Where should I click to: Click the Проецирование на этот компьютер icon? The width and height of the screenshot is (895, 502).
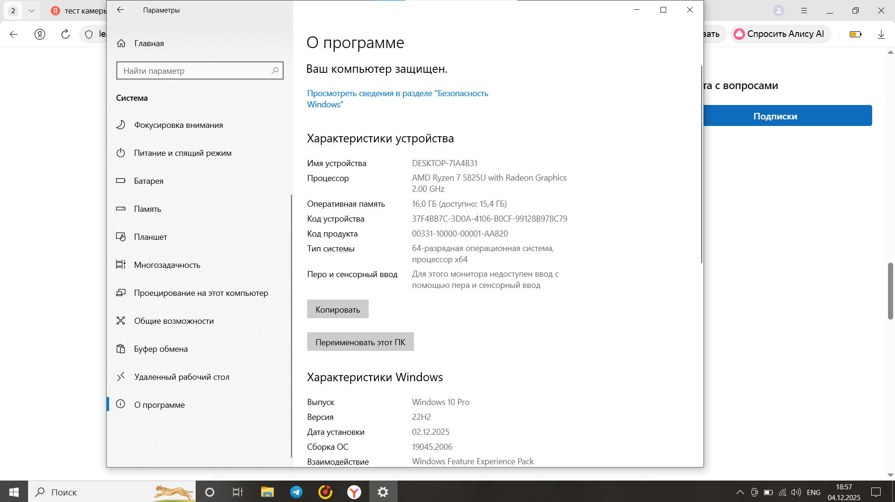click(x=121, y=293)
